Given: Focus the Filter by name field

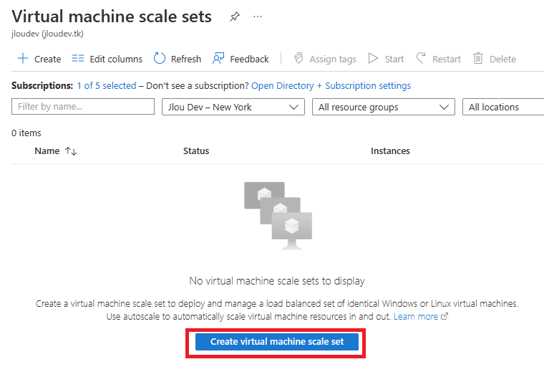Looking at the screenshot, I should pos(83,106).
